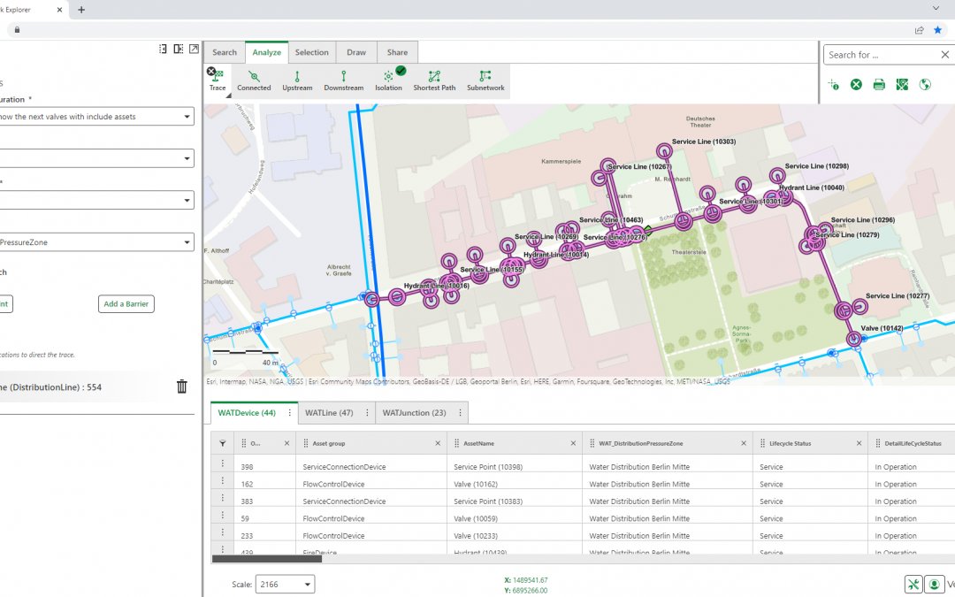This screenshot has width=955, height=597.
Task: Remove the WAT_DistributionPressureZone column
Action: pyautogui.click(x=743, y=443)
